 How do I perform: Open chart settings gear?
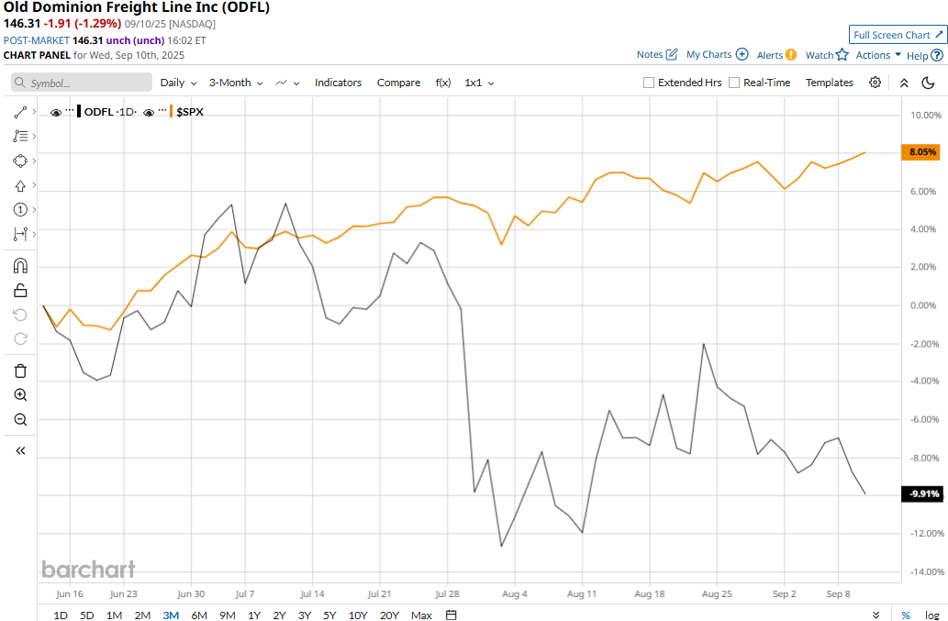[875, 83]
